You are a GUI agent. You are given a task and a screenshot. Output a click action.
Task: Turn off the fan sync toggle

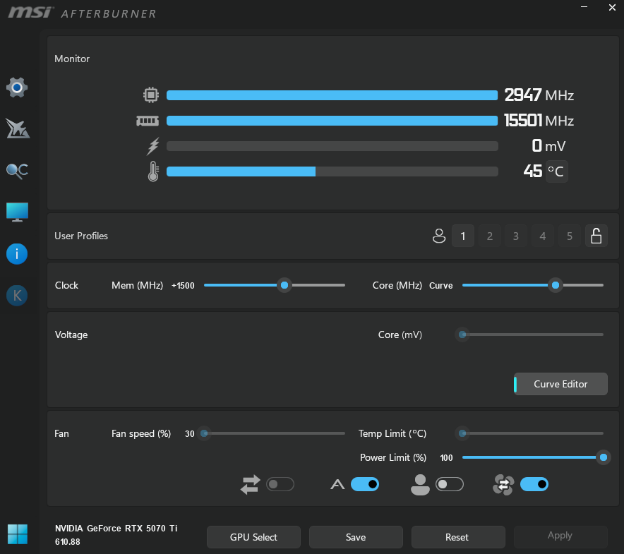[x=534, y=484]
